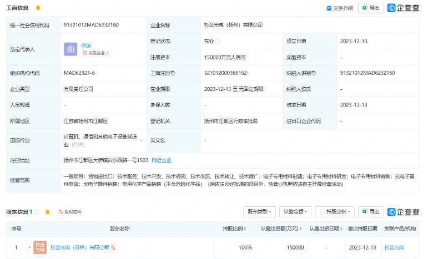
Task: Select credit code 91321012MAD6232160 in first row
Action: (91, 25)
